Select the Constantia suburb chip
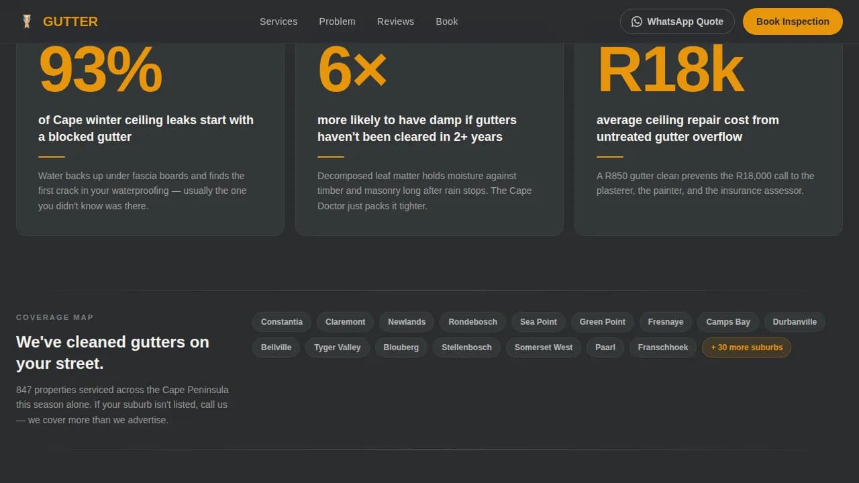859x483 pixels. 281,321
